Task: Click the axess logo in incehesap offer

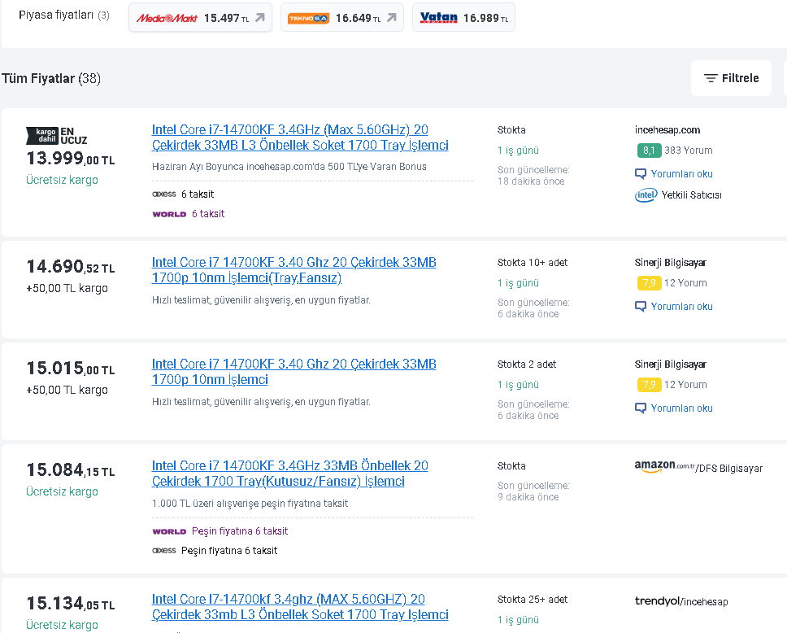Action: pos(164,194)
